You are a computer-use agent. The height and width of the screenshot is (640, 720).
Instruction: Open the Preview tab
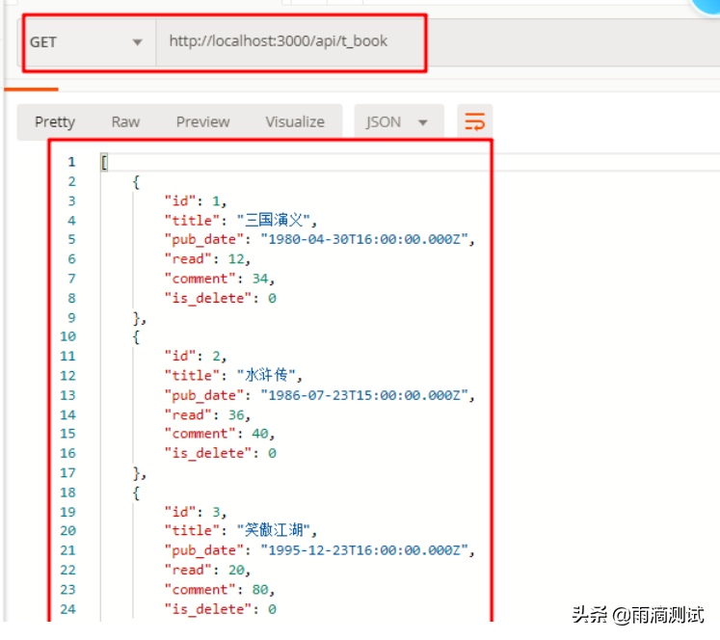click(202, 121)
